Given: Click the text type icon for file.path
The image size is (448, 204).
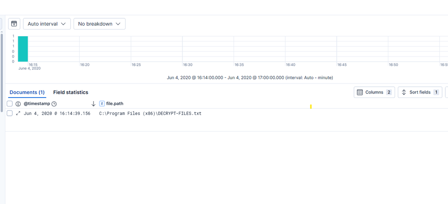Looking at the screenshot, I should tap(102, 104).
